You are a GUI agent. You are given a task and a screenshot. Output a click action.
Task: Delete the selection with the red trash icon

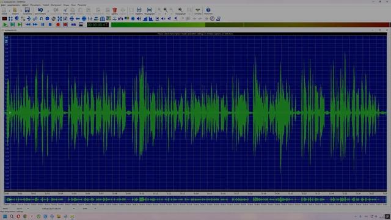coord(115,10)
